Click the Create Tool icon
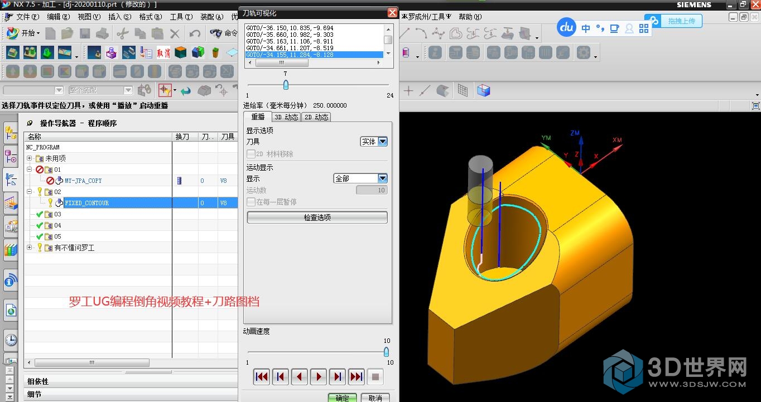Viewport: 761px width, 402px height. click(30, 53)
